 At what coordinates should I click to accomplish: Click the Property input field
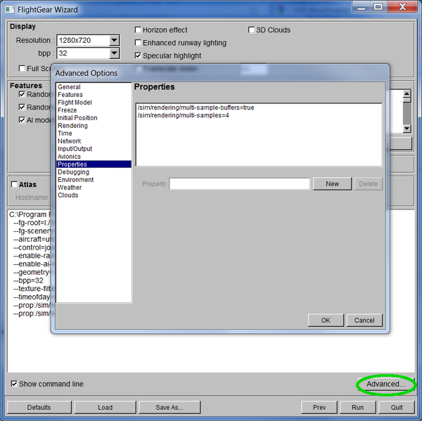tap(240, 184)
